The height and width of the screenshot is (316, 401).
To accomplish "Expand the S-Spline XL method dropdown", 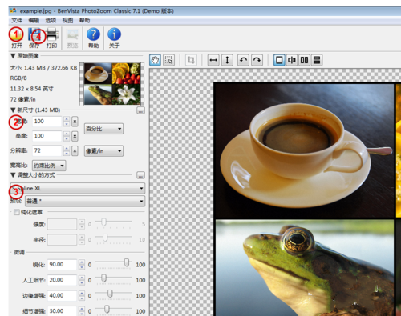I will pos(78,188).
